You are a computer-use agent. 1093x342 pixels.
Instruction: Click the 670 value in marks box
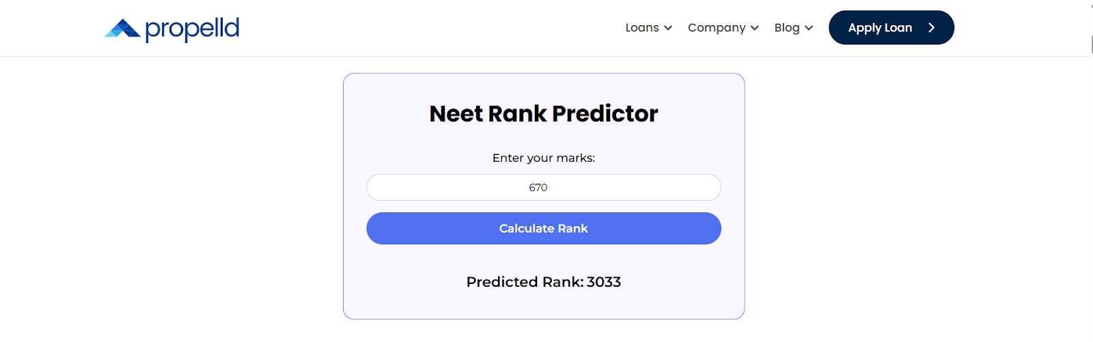(538, 188)
